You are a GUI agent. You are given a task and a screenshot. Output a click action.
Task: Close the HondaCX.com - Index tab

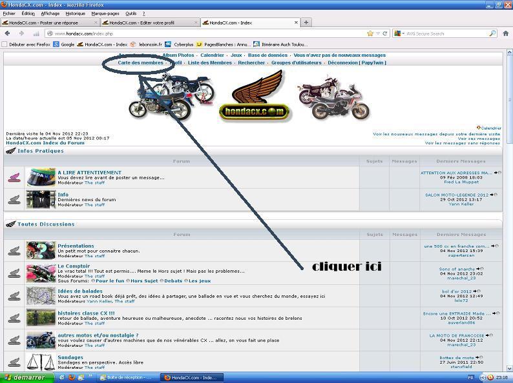coord(296,23)
